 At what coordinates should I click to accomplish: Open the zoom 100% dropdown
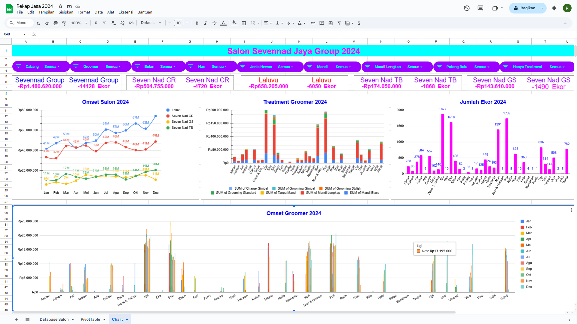[79, 23]
